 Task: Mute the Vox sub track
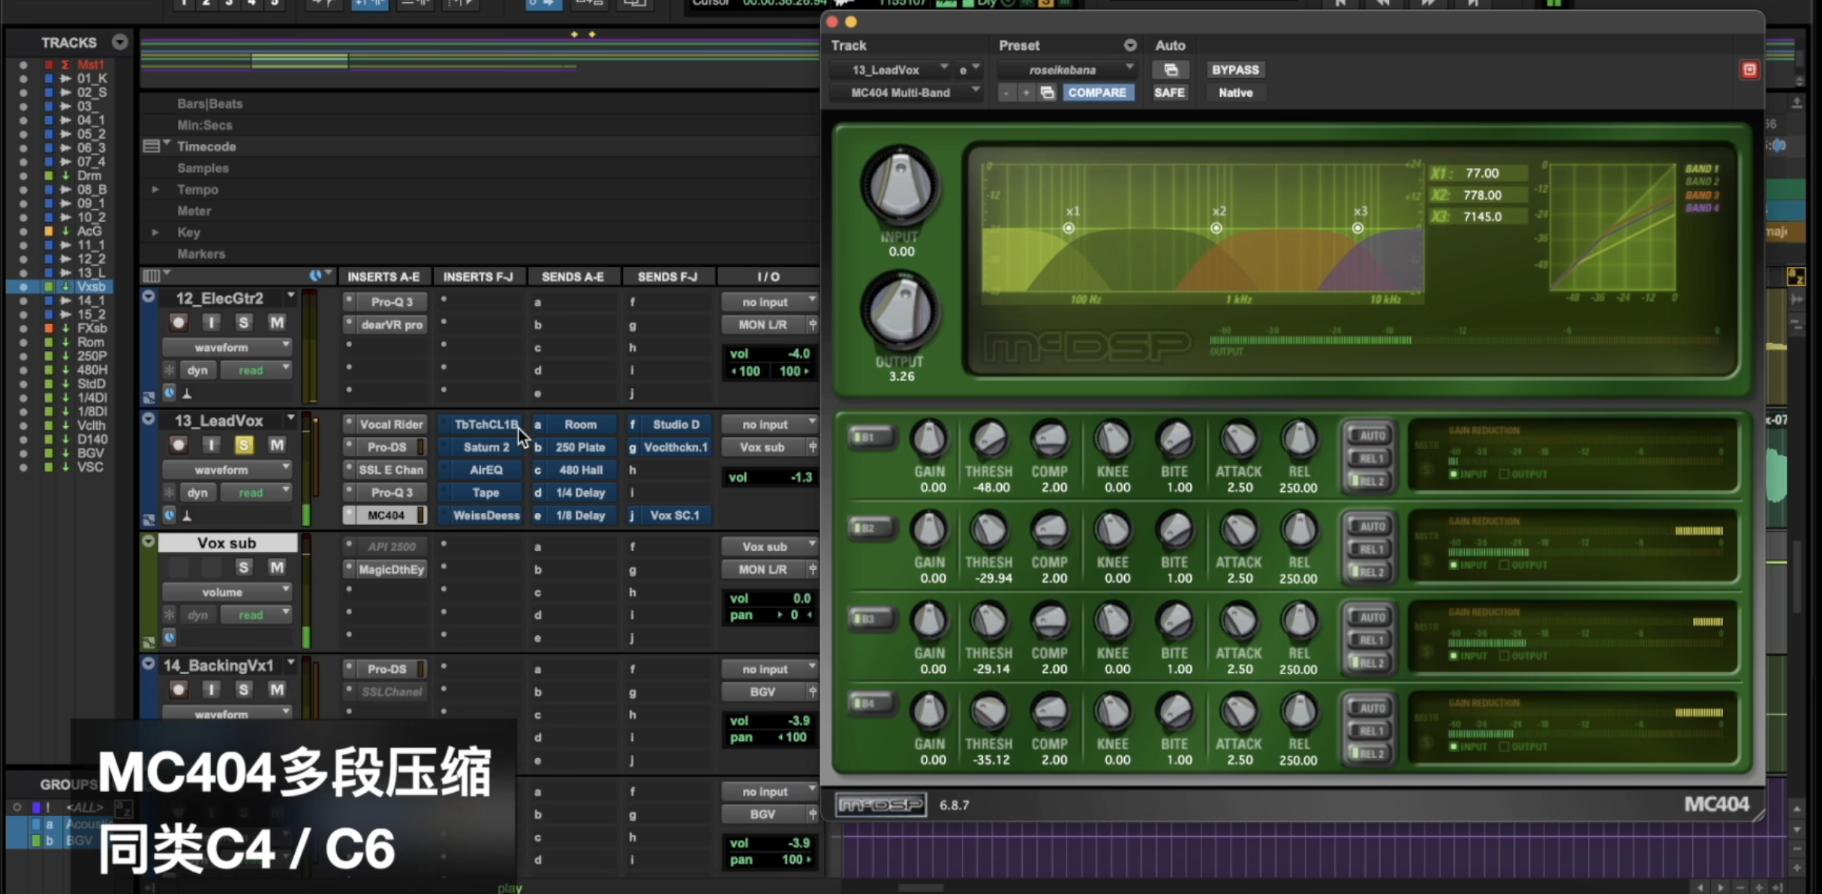[x=276, y=567]
